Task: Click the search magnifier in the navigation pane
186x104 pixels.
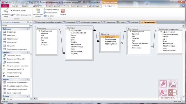Action: click(31, 26)
